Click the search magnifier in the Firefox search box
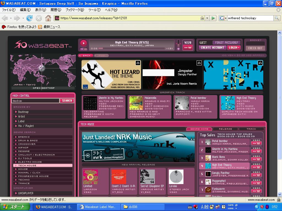 (x=277, y=18)
